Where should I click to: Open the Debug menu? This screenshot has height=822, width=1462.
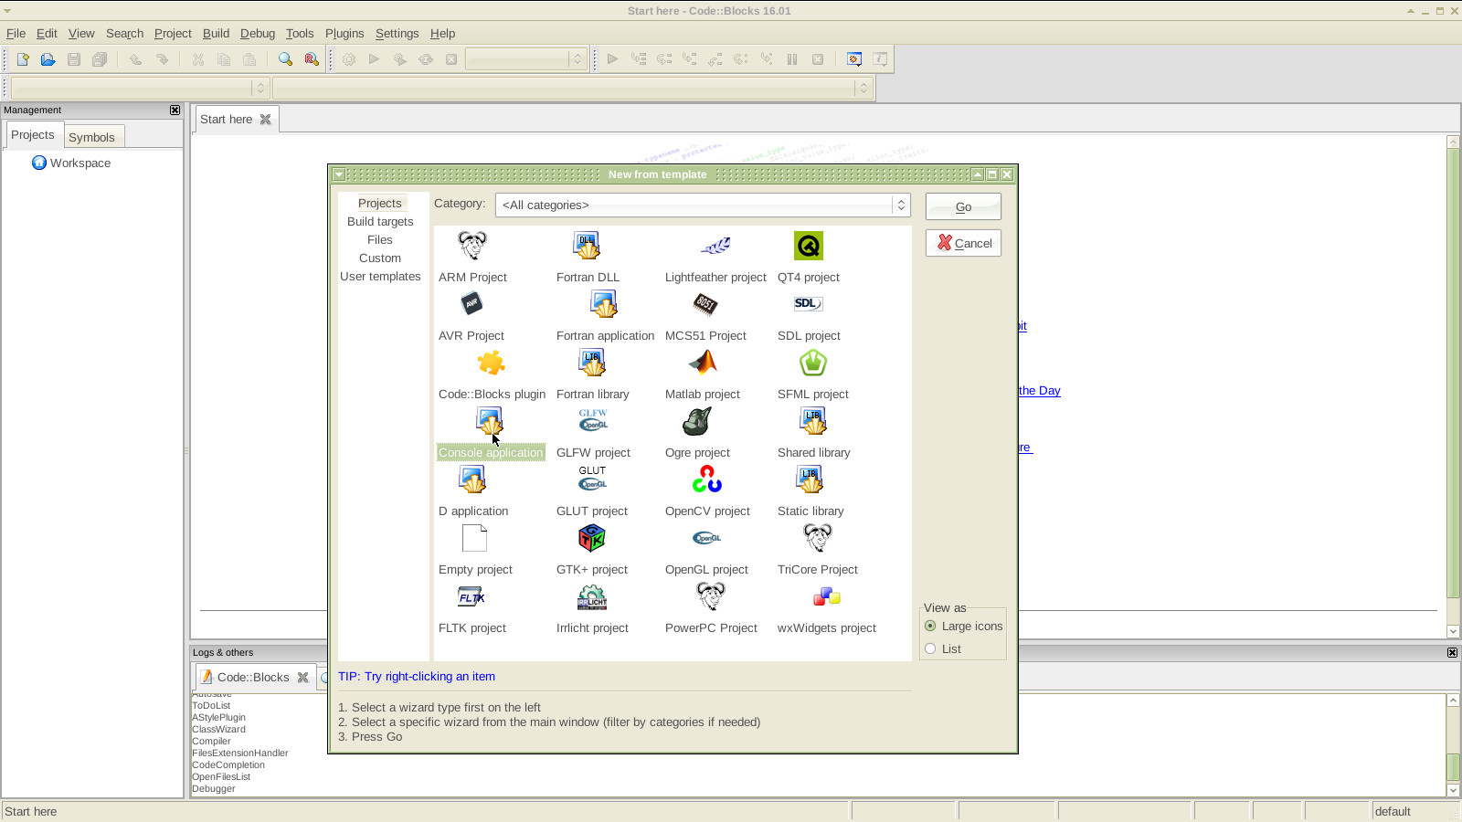tap(258, 34)
